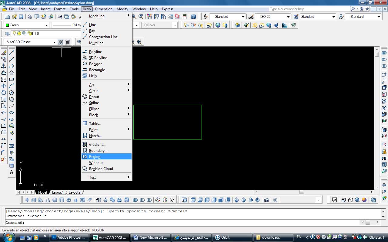Click the help question search field
Image resolution: width=388 pixels, height=242 pixels.
coord(308,9)
